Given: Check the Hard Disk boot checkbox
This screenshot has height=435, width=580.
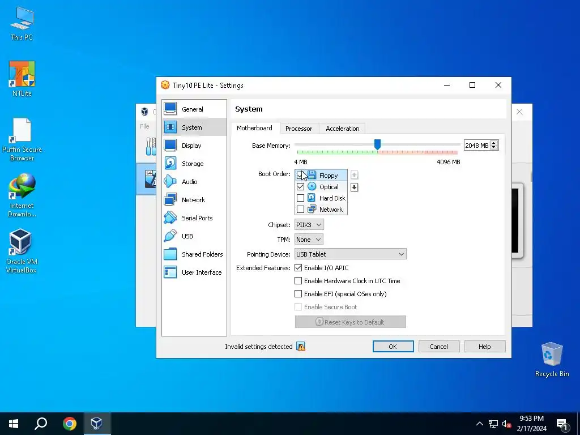Looking at the screenshot, I should coord(300,198).
